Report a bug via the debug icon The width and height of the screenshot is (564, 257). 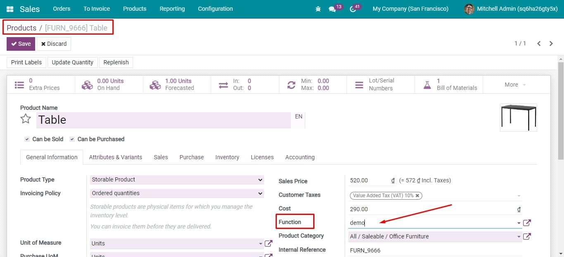tap(318, 9)
